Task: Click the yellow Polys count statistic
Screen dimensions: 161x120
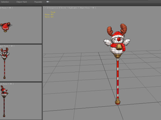Action: point(49,15)
